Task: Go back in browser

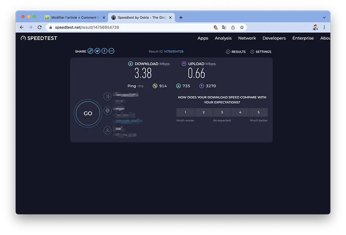Action: [x=22, y=28]
